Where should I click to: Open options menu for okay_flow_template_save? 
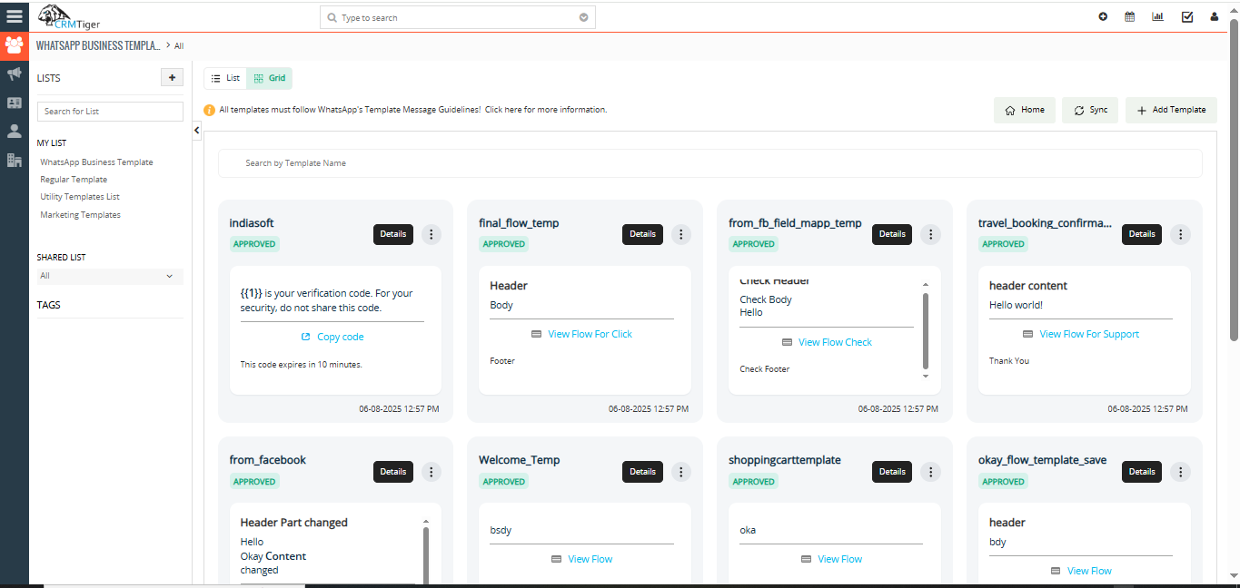click(x=1180, y=472)
